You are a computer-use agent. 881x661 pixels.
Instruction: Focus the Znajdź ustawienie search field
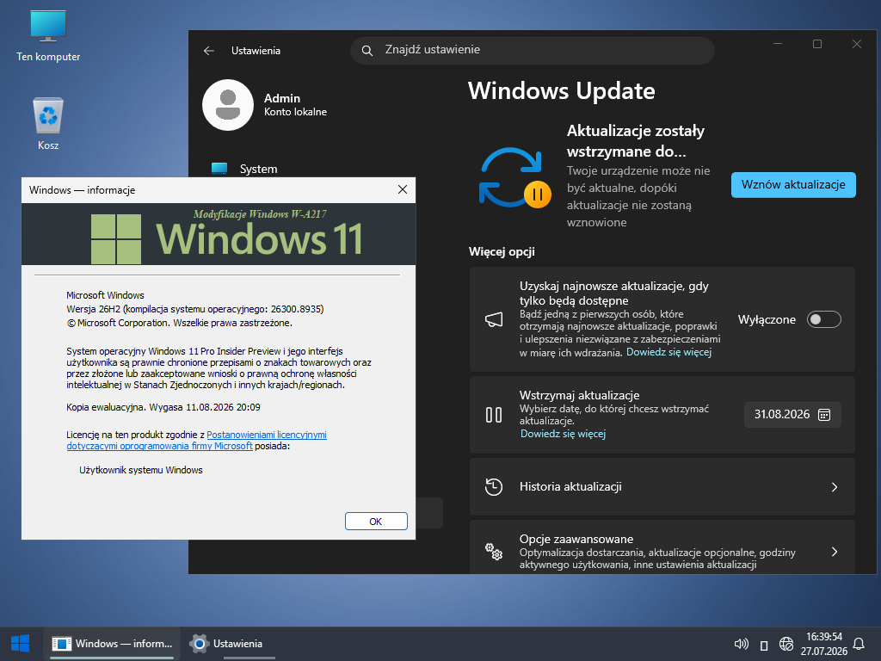tap(532, 51)
